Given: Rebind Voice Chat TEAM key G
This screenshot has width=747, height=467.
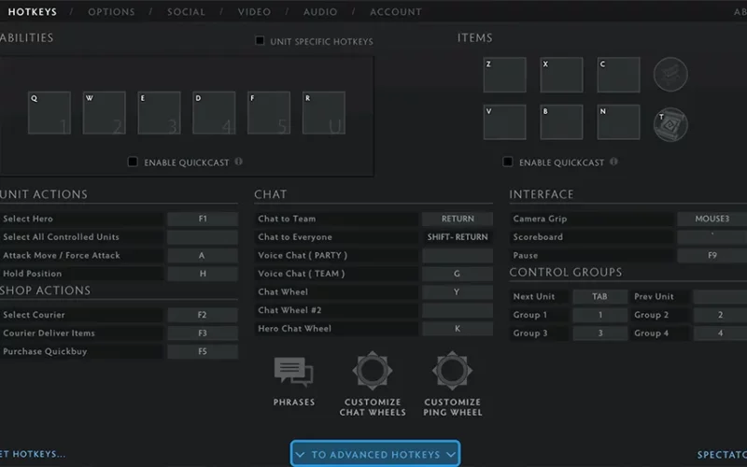Looking at the screenshot, I should point(458,274).
